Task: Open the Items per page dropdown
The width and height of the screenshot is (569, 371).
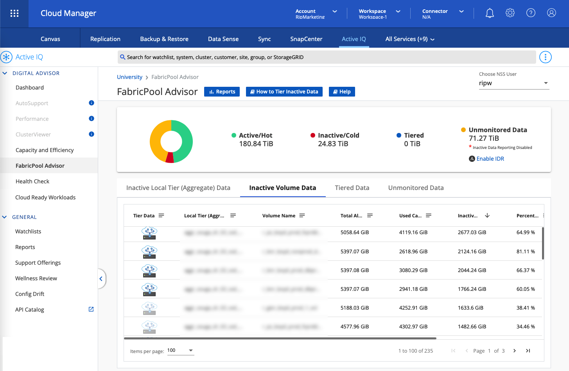Action: (180, 351)
